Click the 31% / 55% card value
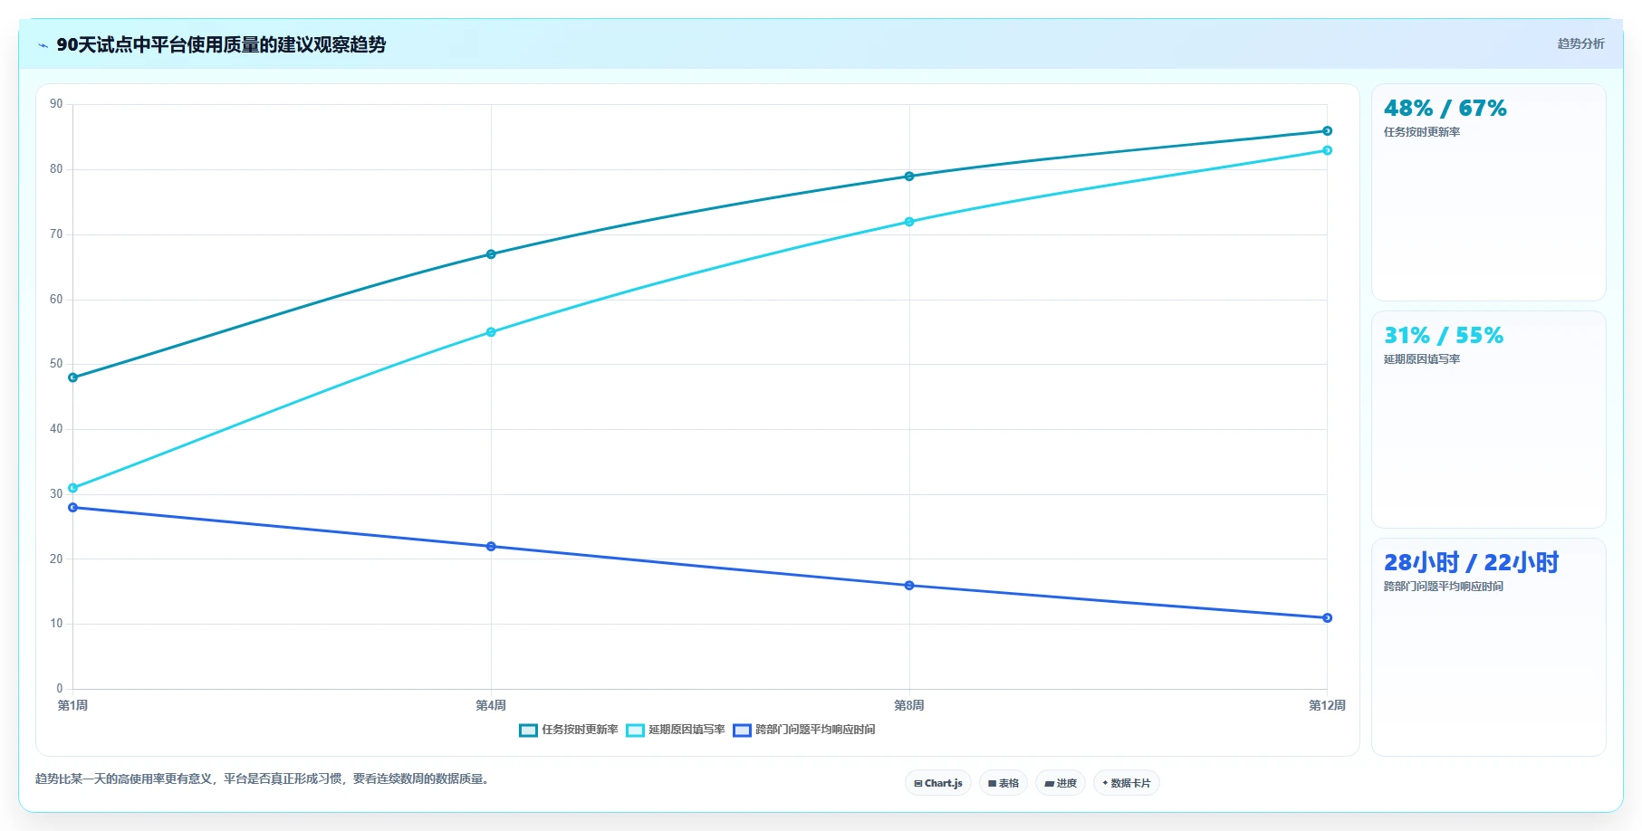The height and width of the screenshot is (831, 1642). tap(1444, 336)
